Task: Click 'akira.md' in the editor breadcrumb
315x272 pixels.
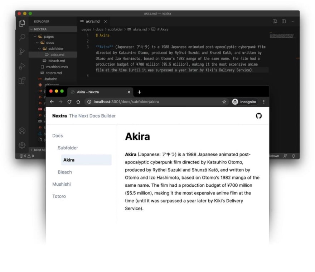Action: click(x=140, y=29)
